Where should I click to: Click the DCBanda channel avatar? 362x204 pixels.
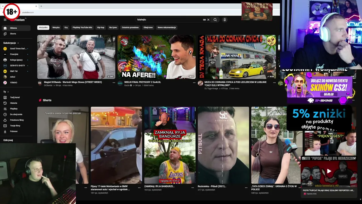coord(40,83)
